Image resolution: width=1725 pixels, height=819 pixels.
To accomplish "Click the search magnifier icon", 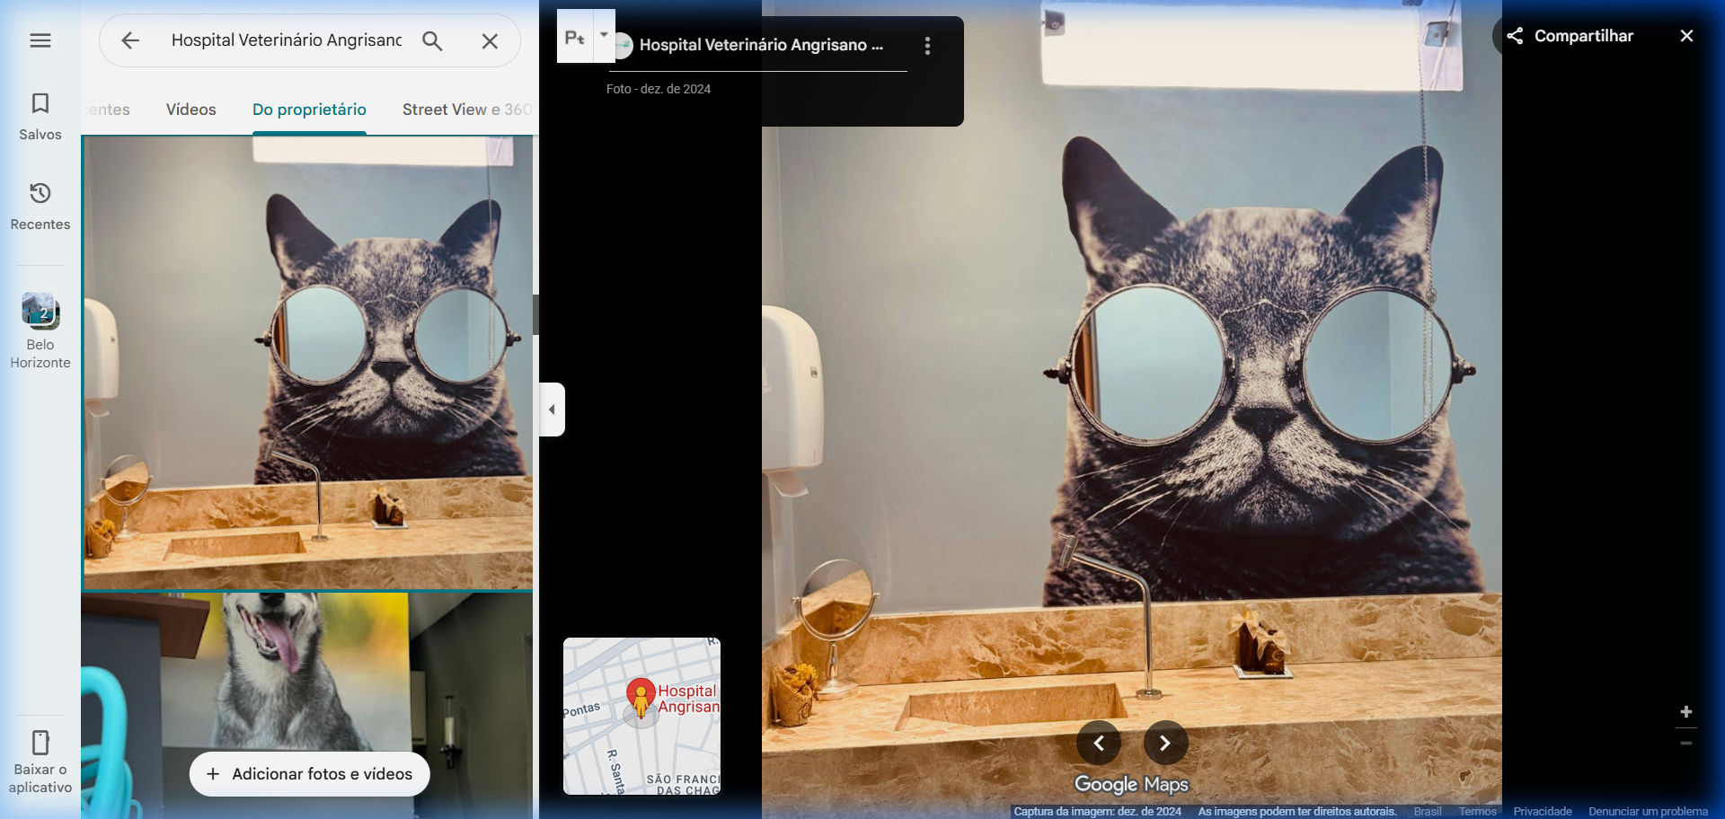I will coord(432,40).
